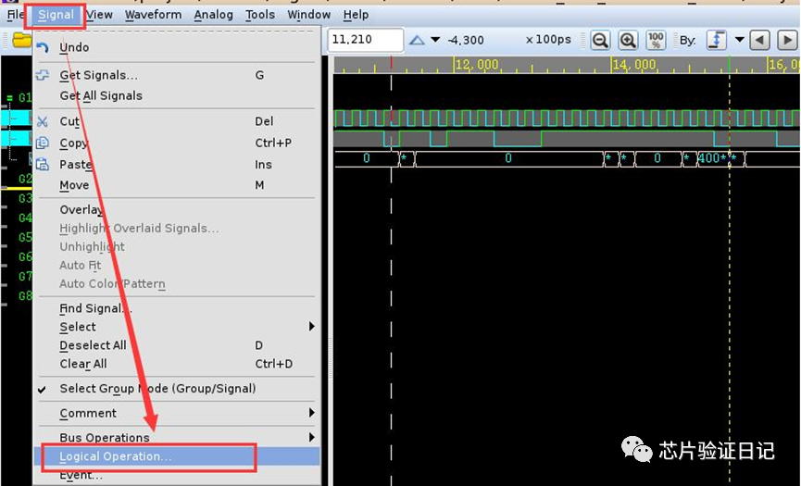Open the Analog menu
This screenshot has width=801, height=486.
tap(214, 15)
